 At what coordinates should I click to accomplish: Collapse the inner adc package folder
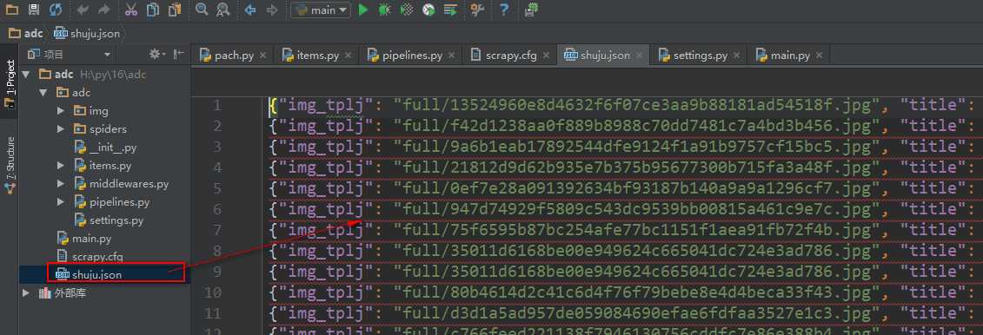pyautogui.click(x=43, y=93)
